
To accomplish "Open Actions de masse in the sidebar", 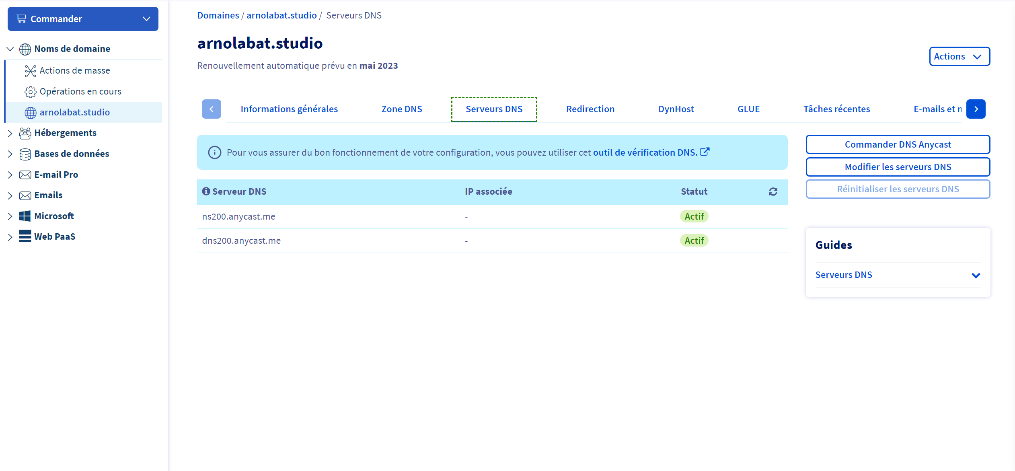I will (74, 70).
